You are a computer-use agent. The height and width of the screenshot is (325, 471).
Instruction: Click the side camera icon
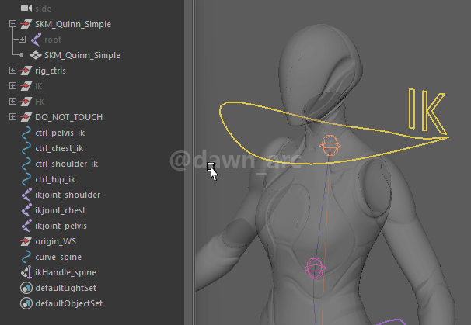click(26, 9)
